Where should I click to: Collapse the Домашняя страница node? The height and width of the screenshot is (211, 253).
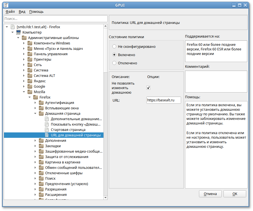pyautogui.click(x=35, y=114)
